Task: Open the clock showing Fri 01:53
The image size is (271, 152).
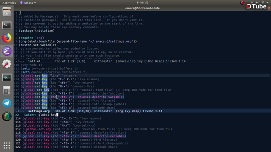Action: [143, 3]
